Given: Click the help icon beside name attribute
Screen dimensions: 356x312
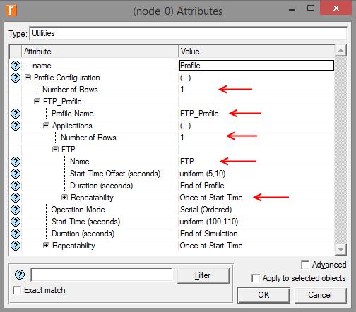Looking at the screenshot, I should click(x=16, y=66).
